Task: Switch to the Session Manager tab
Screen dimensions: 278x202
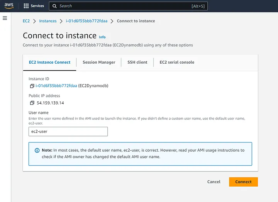Action: 99,62
